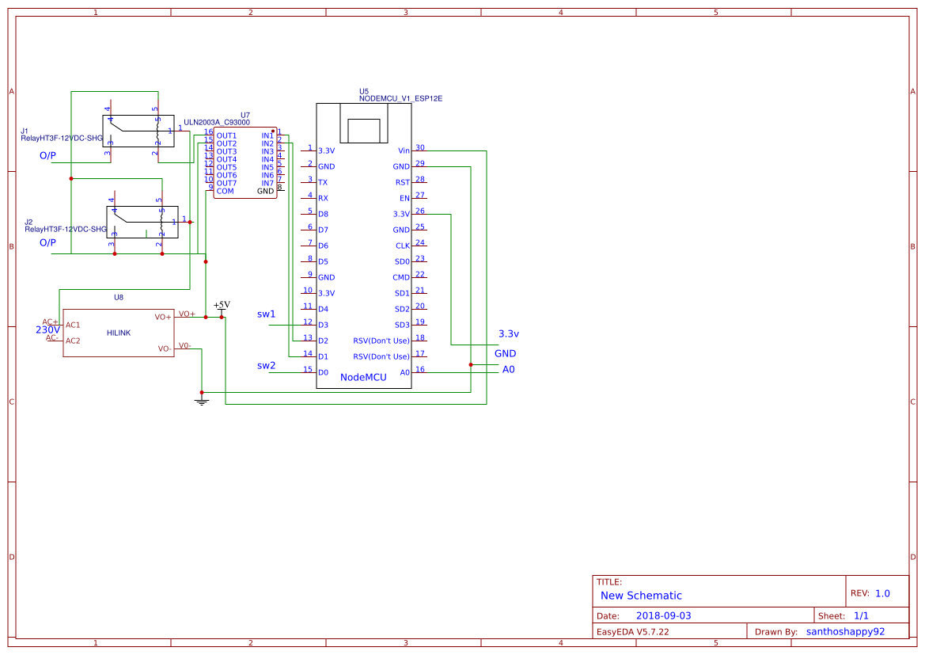The image size is (925, 655).
Task: Click the GND net label on pin 17
Action: click(x=506, y=353)
